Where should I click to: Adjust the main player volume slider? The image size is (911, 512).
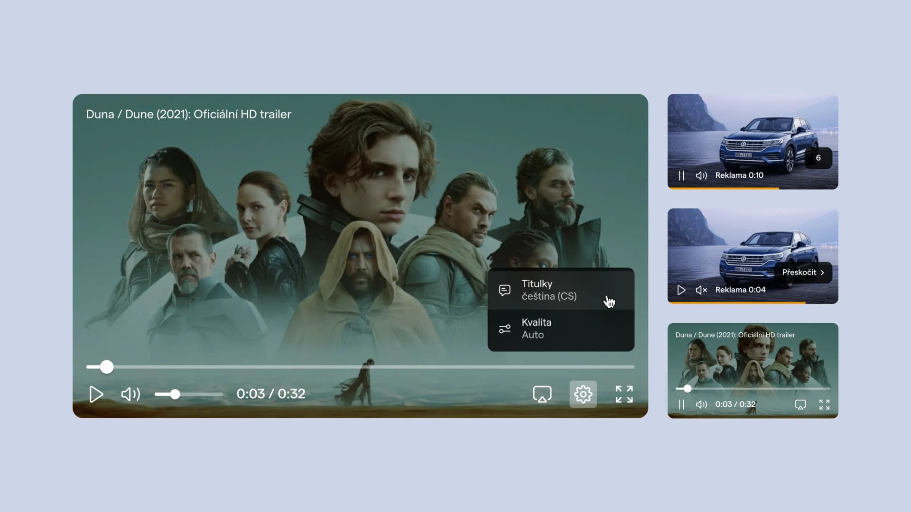coord(188,394)
